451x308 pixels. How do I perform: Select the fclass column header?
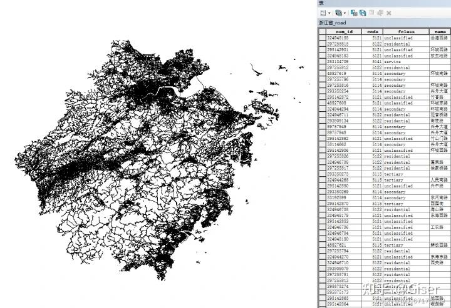click(x=406, y=31)
